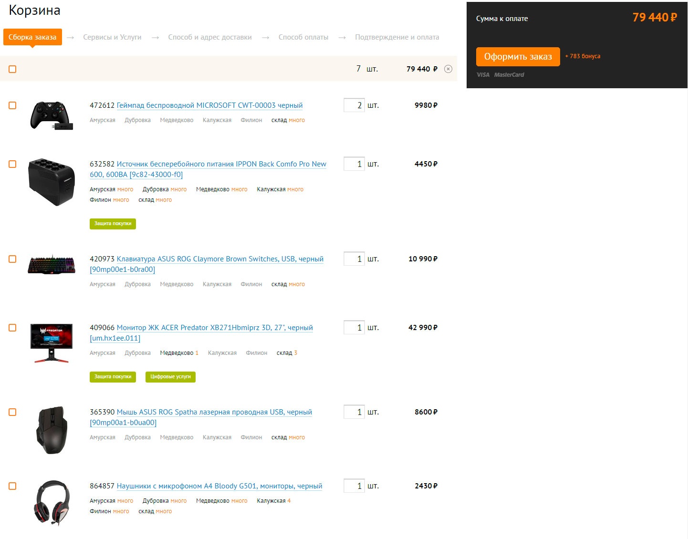Click the 9980 ₽ gamepad price

click(426, 105)
